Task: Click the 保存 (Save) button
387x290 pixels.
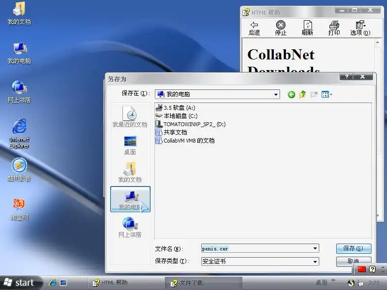Action: [x=354, y=248]
